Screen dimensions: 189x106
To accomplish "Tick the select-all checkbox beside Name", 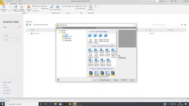I will pyautogui.click(x=28, y=30).
